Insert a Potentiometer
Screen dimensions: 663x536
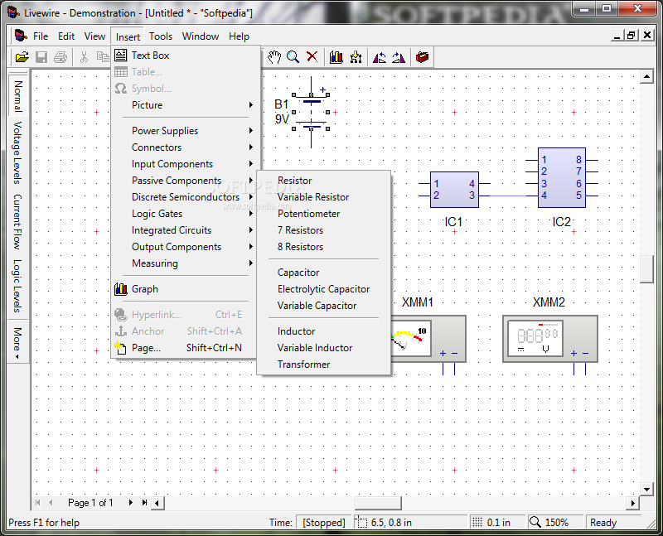pos(323,214)
